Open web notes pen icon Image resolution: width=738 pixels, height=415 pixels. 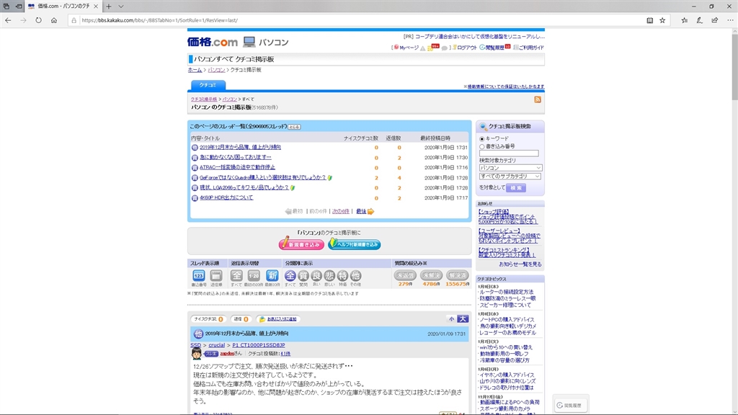pyautogui.click(x=699, y=20)
